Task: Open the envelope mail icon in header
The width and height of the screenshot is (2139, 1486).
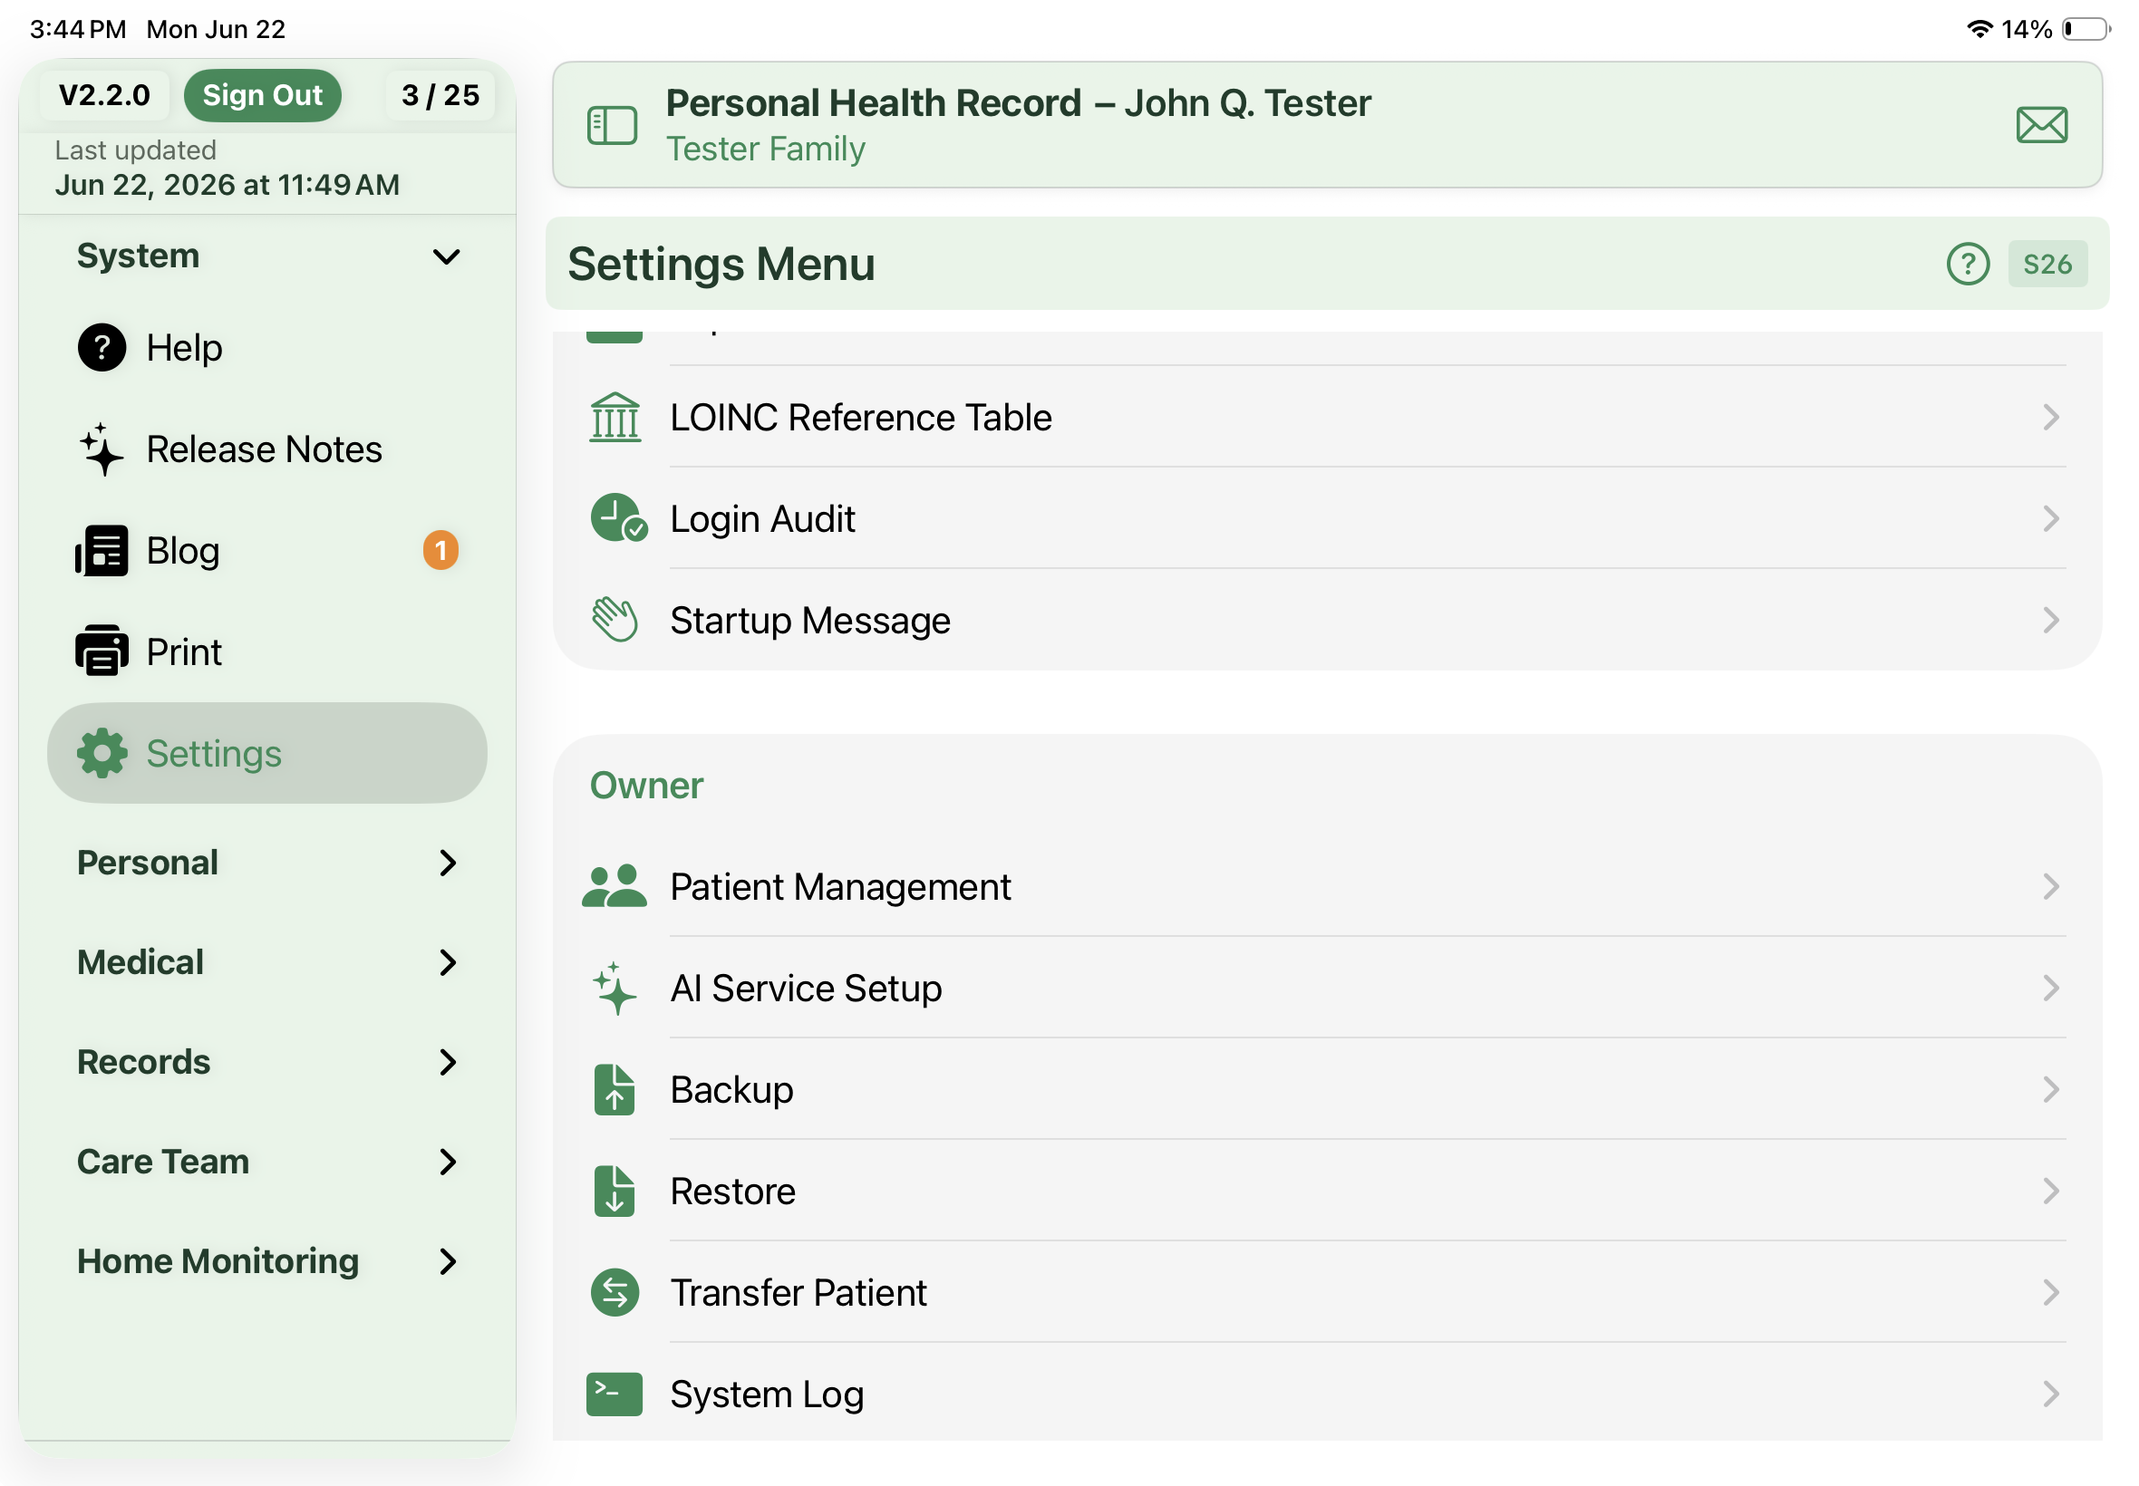Action: tap(2040, 125)
